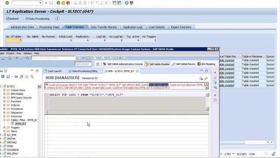Maximize the Systems view panel
The image size is (280, 158).
[x=37, y=71]
